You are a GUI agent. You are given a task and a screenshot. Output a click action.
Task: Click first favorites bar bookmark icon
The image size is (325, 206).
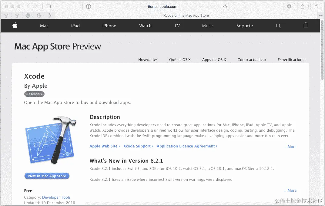click(x=6, y=15)
